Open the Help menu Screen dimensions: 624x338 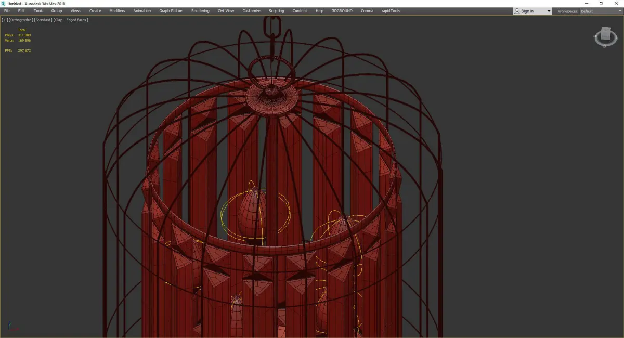pos(319,11)
